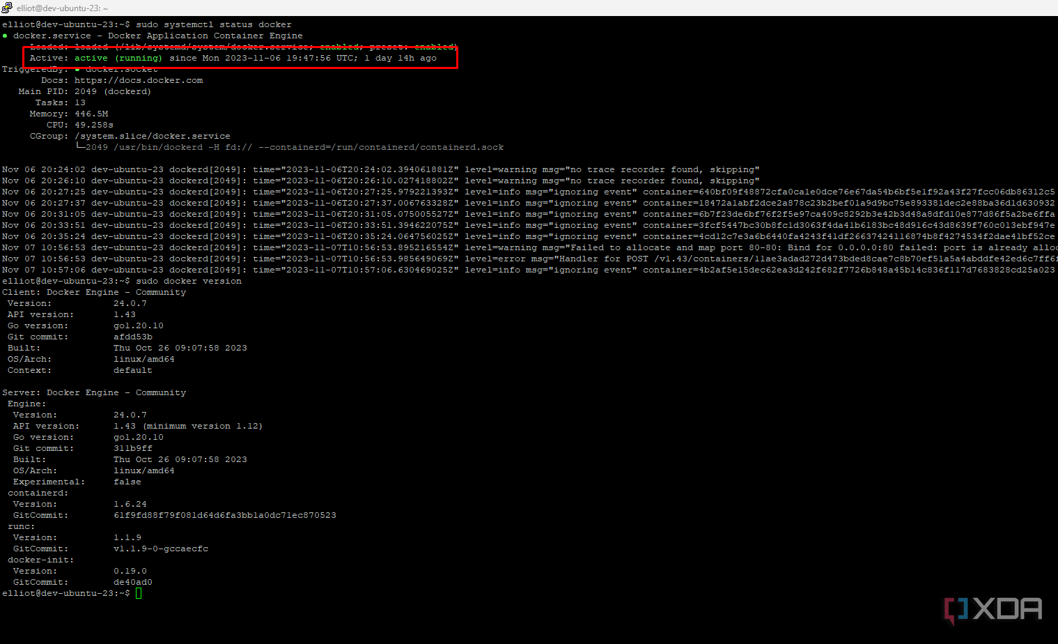1058x644 pixels.
Task: Click the runc GitCommit v1.1.9-0-gccaecfc
Action: coord(161,549)
